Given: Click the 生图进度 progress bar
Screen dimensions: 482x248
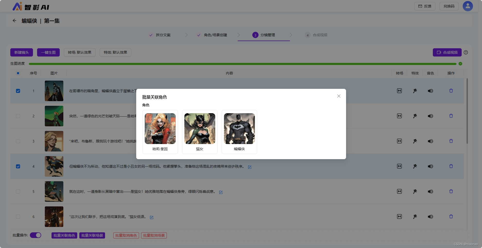Looking at the screenshot, I should point(243,64).
